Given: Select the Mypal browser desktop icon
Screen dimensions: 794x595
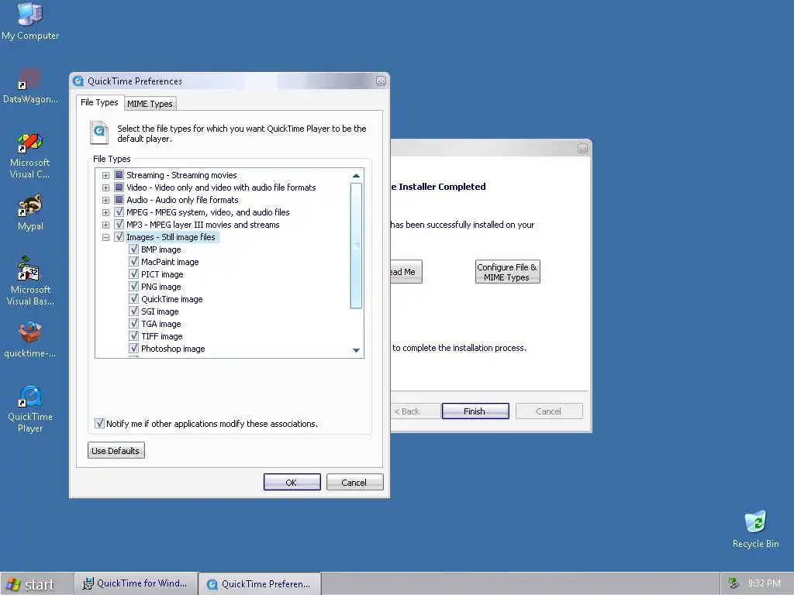Looking at the screenshot, I should coord(30,212).
